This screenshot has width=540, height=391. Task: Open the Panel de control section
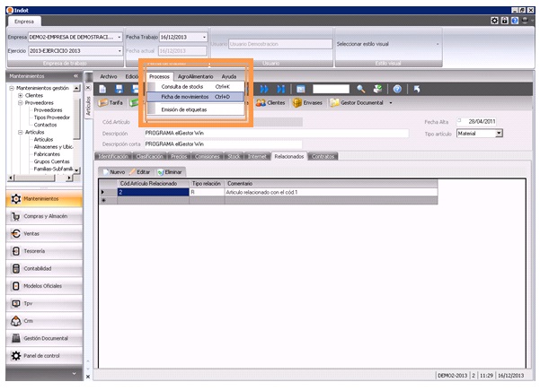(x=40, y=355)
